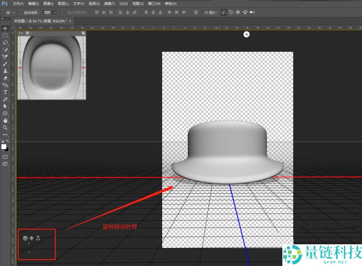
Task: Pick the Brush tool in toolbar
Action: point(5,64)
